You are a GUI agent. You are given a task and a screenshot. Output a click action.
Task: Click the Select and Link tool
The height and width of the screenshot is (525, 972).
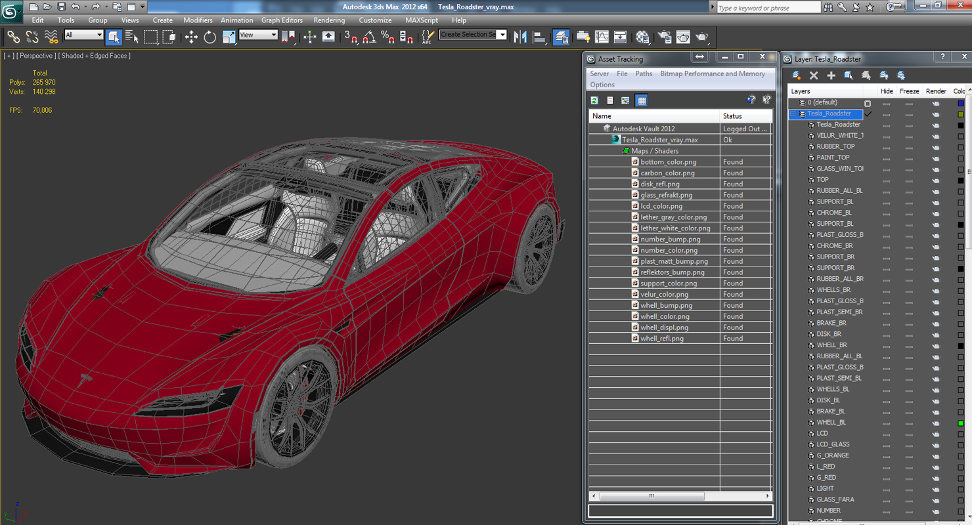tap(13, 37)
